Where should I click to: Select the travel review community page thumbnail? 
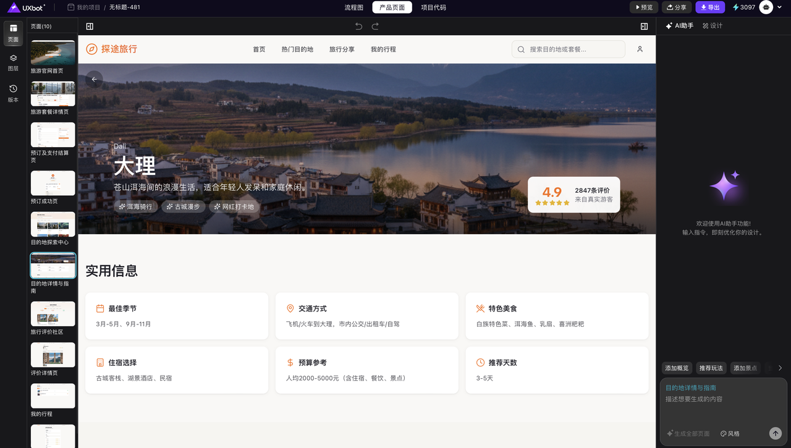(x=53, y=314)
